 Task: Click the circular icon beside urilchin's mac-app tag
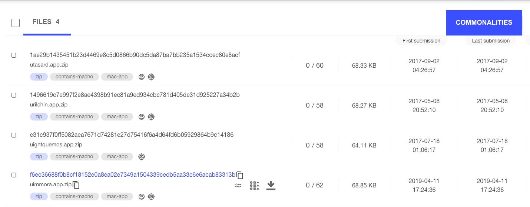[x=142, y=117]
